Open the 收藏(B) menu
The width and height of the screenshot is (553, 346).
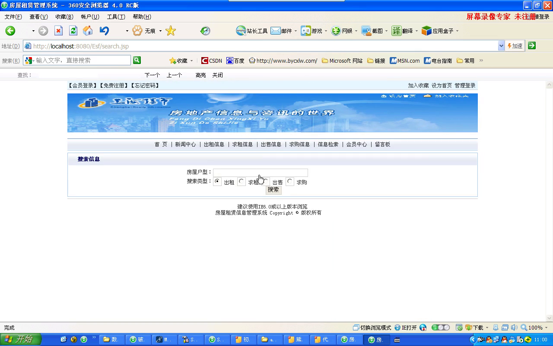64,17
